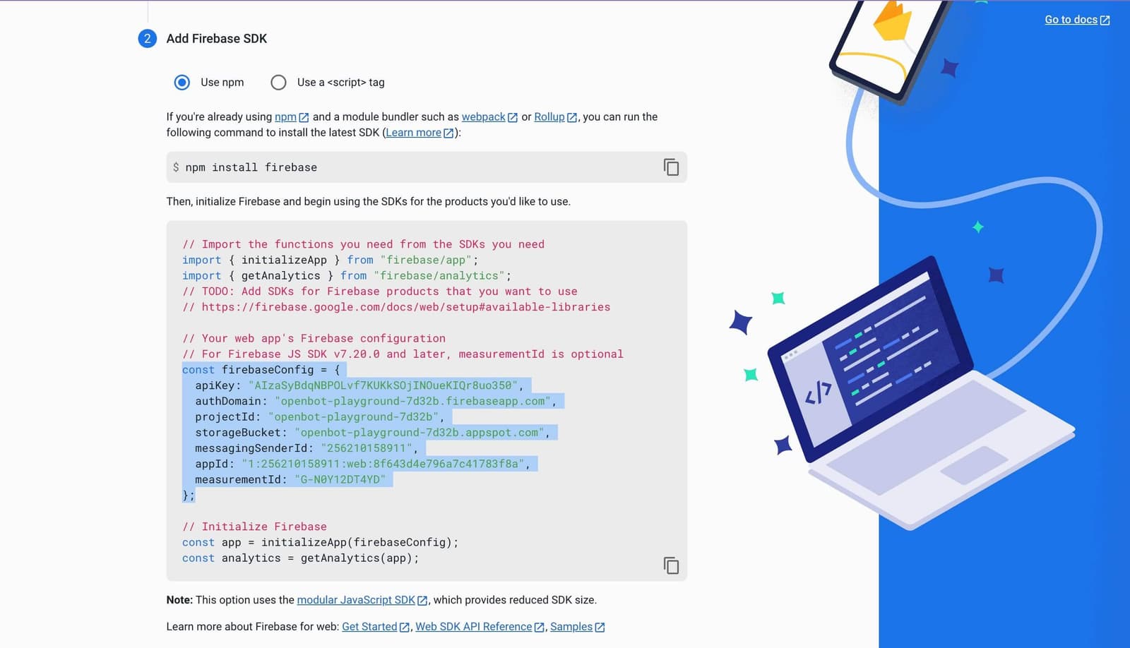
Task: Copy the npm install firebase command
Action: pos(671,167)
